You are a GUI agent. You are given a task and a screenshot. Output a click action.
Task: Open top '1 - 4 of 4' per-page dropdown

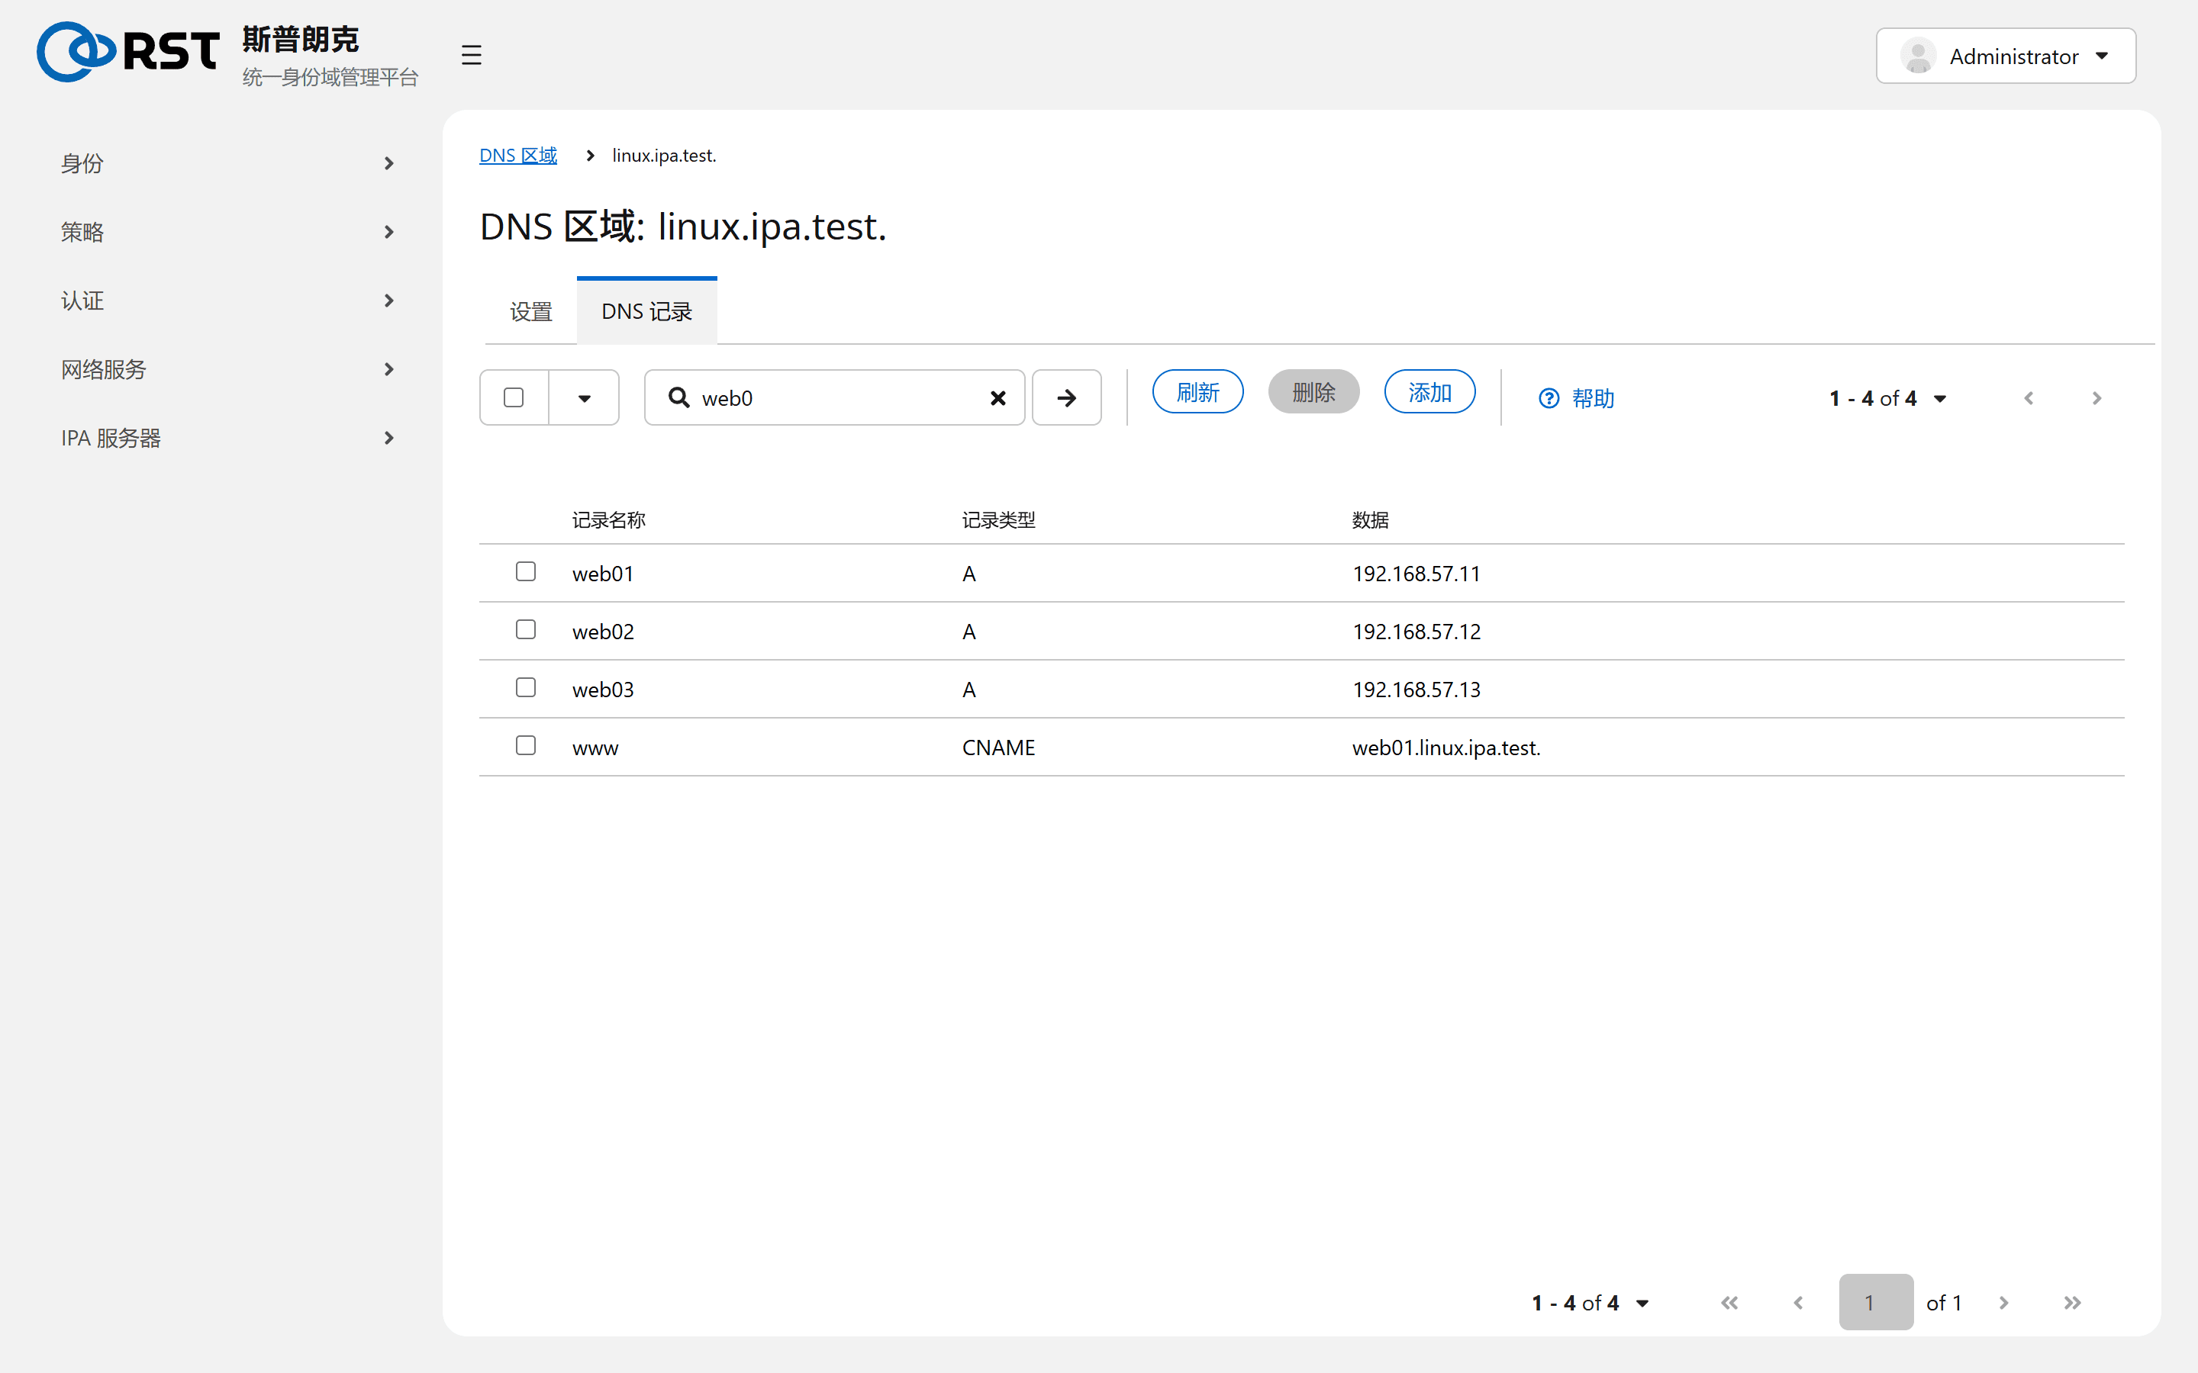[1887, 399]
